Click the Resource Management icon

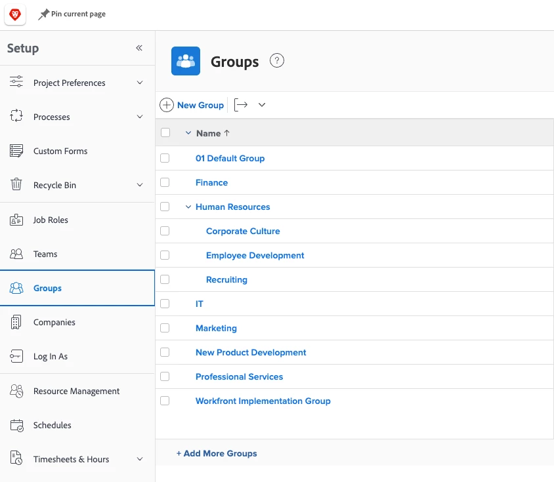(x=16, y=391)
